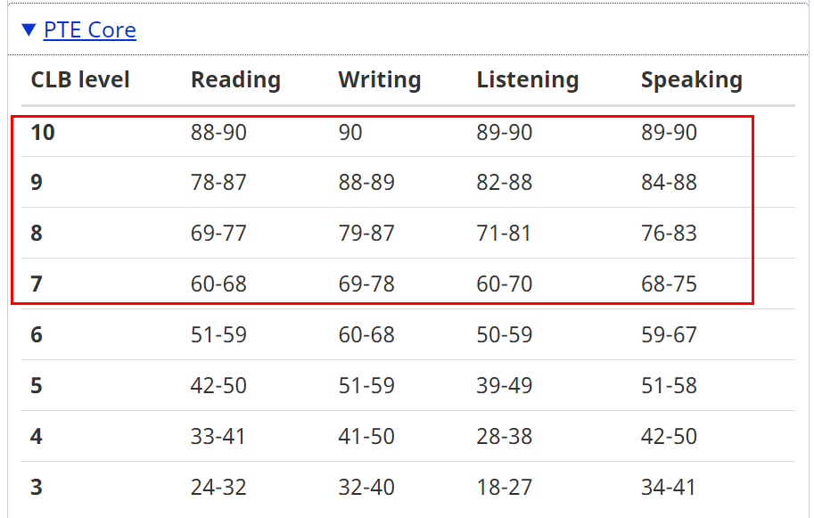The width and height of the screenshot is (814, 518).
Task: Select CLB level 10 row label
Action: 43,133
